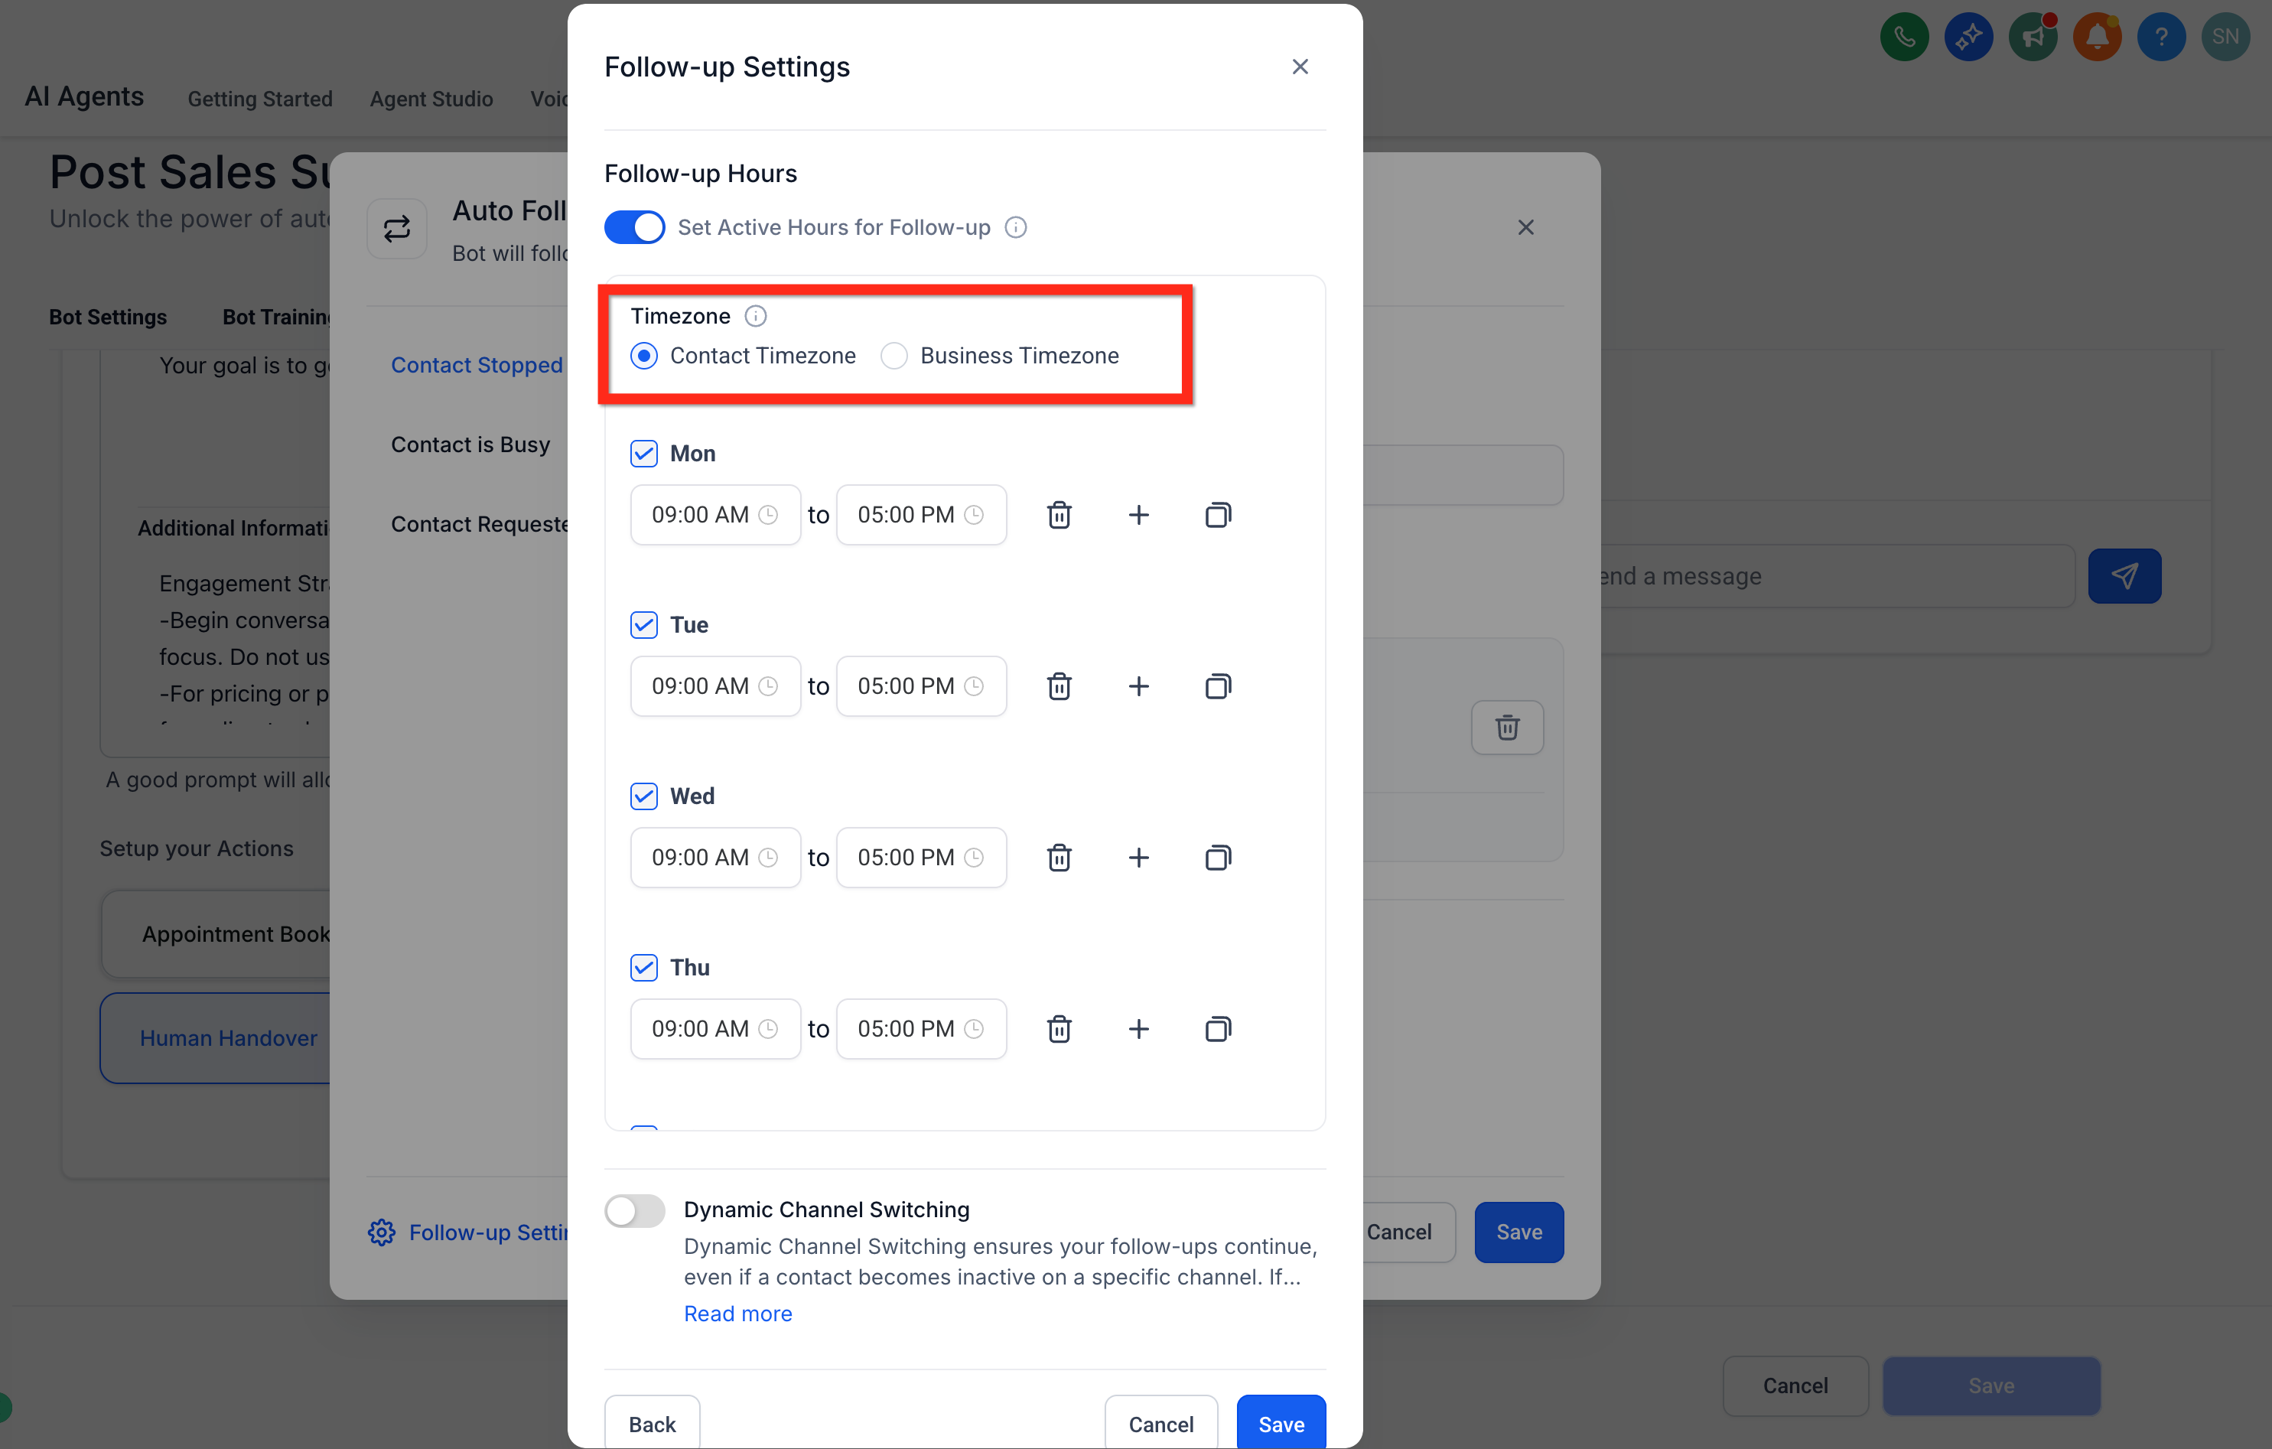Select Business Timezone radio option
Image resolution: width=2272 pixels, height=1449 pixels.
(894, 356)
